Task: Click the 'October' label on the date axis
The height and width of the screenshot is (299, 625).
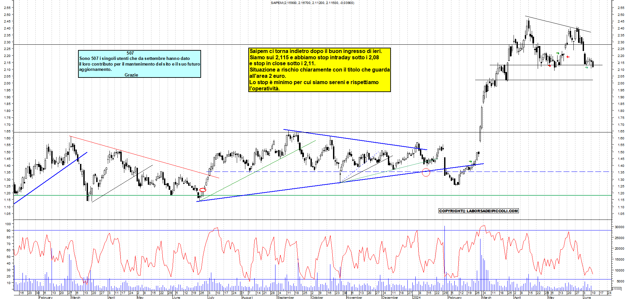Action: pyautogui.click(x=317, y=297)
